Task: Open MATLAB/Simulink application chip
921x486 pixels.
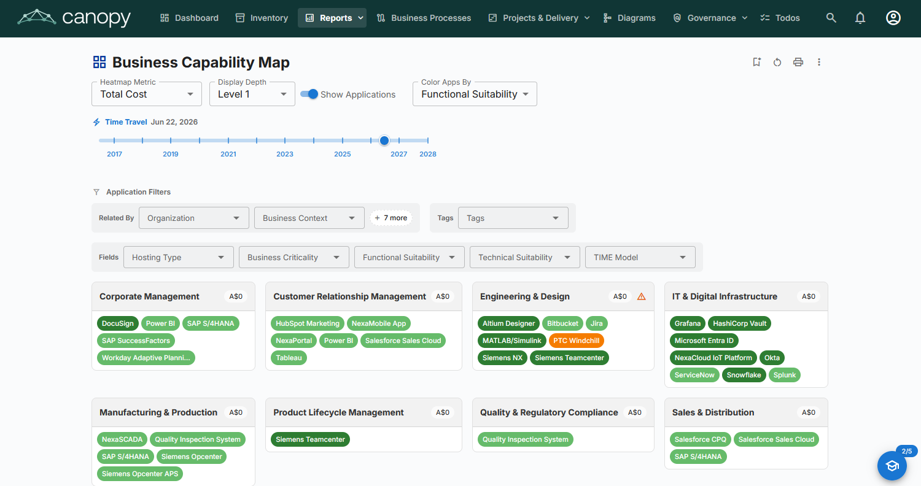Action: coord(512,341)
